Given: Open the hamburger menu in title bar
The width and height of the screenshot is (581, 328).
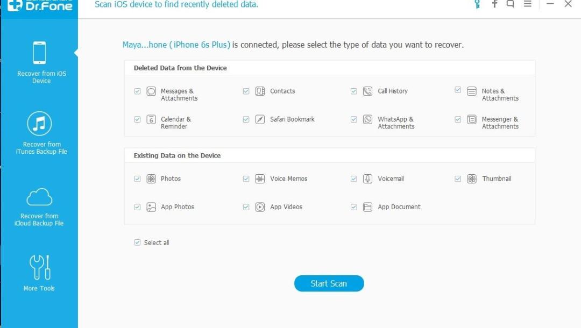Looking at the screenshot, I should [x=528, y=4].
